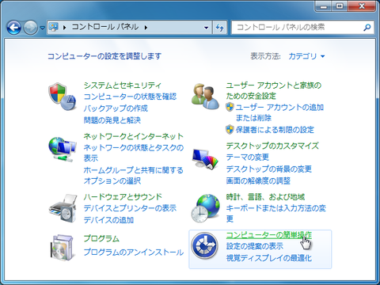Open the Programs disc box icon

pyautogui.click(x=62, y=247)
